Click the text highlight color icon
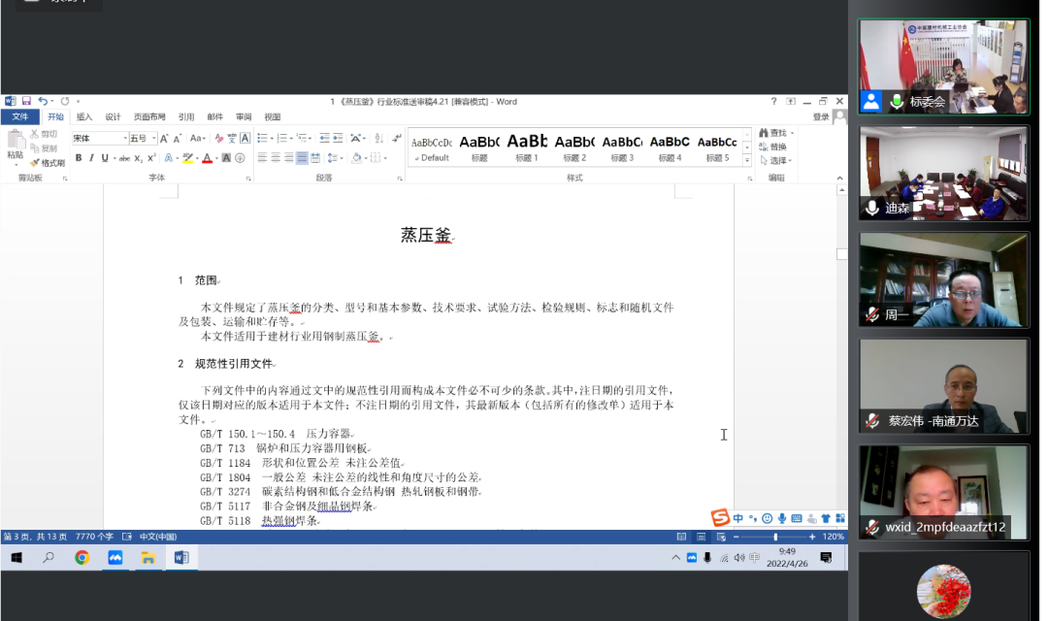The height and width of the screenshot is (621, 1048). pyautogui.click(x=189, y=157)
